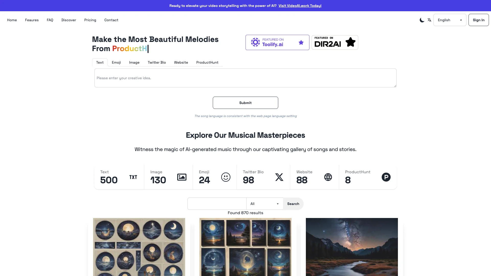Toggle dark mode moon icon

[421, 20]
